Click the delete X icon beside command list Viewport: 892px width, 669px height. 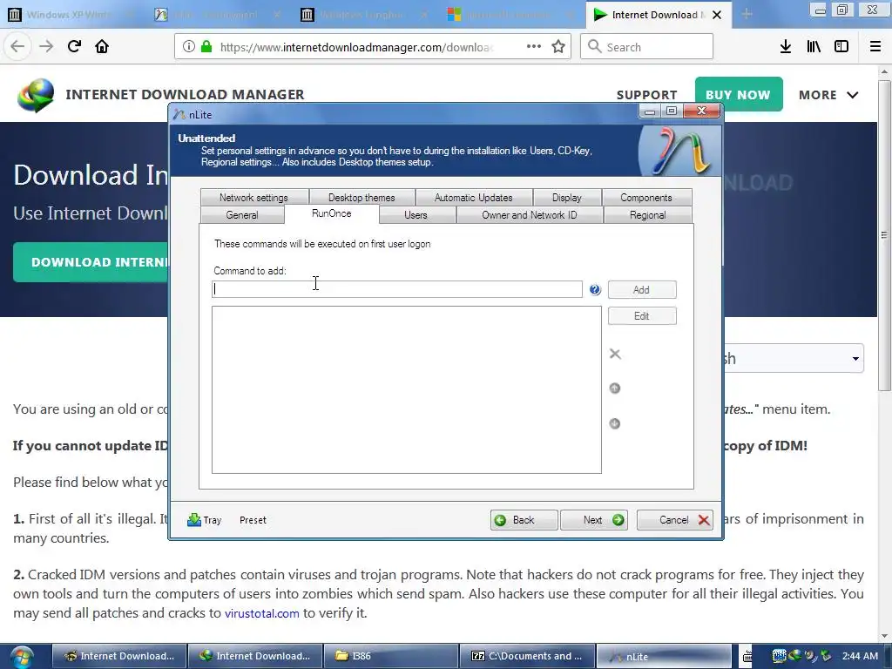click(615, 354)
